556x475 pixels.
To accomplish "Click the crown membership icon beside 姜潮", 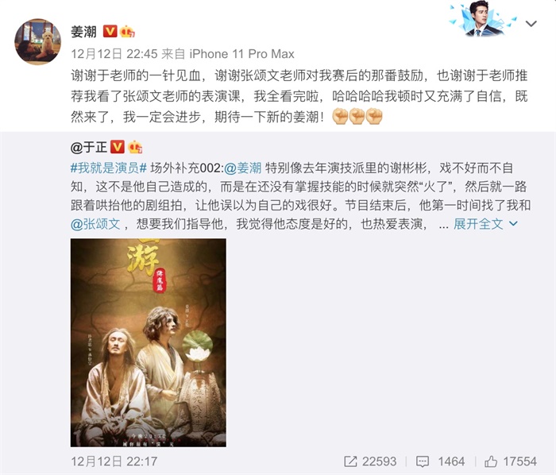I will (127, 32).
